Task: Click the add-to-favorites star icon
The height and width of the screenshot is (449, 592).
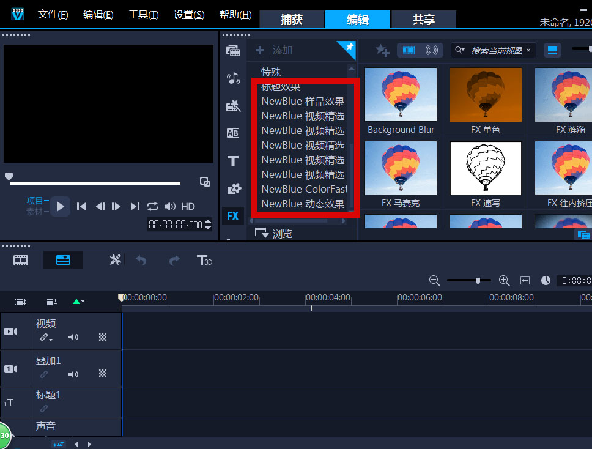Action: [382, 50]
